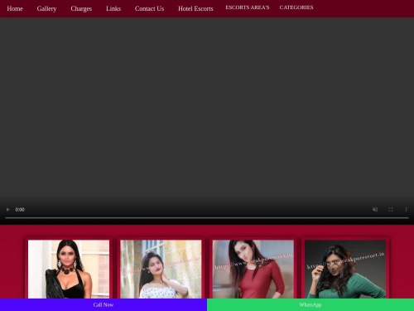Open the woman in red dress thumbnail
This screenshot has width=414, height=311.
tap(253, 269)
